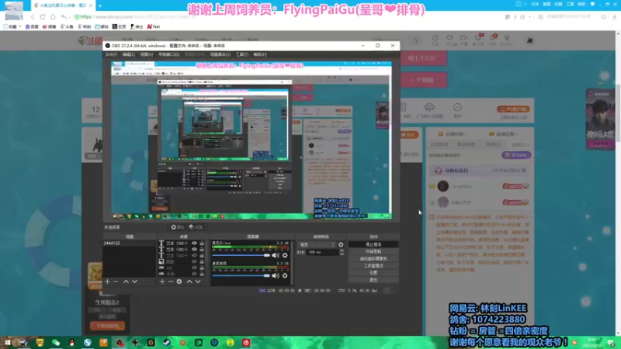Open OBS File menu
This screenshot has height=349, width=621.
(x=111, y=54)
